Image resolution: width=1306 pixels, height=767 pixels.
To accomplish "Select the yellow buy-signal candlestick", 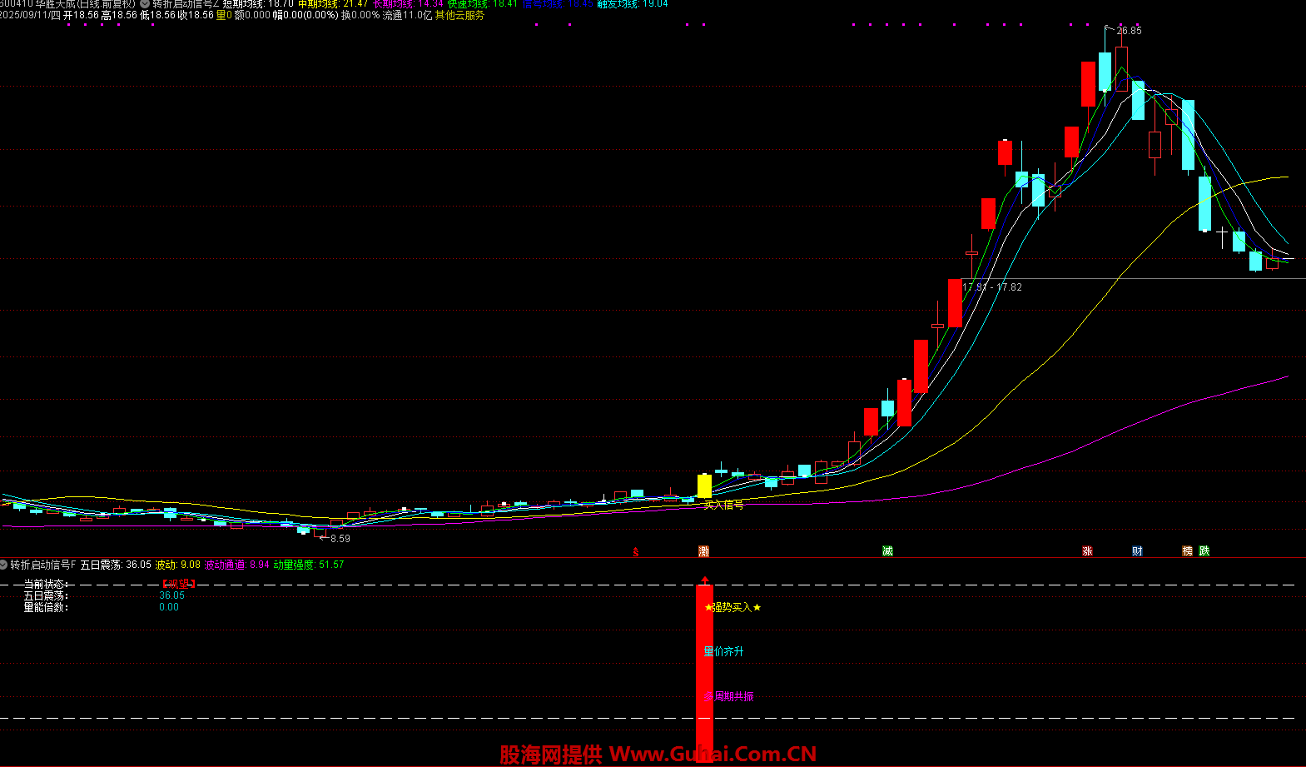I will coord(704,486).
